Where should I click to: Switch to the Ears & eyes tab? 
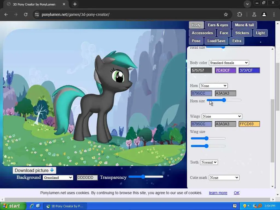pyautogui.click(x=218, y=25)
